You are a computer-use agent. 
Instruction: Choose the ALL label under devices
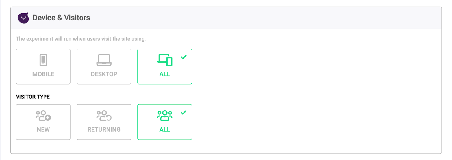point(165,74)
